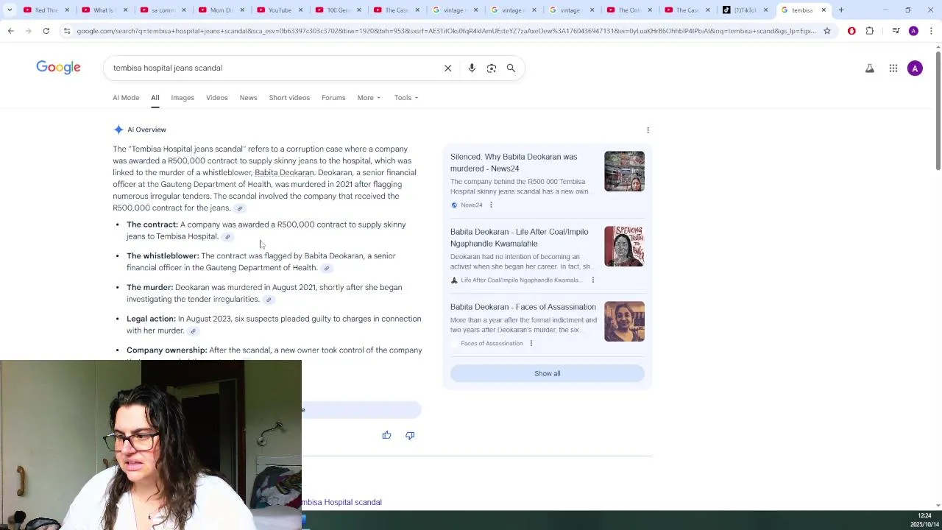Open the Extensions puzzle icon
The width and height of the screenshot is (942, 530).
click(x=870, y=31)
